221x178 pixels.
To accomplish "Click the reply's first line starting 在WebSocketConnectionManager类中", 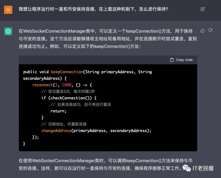I will [x=105, y=31].
